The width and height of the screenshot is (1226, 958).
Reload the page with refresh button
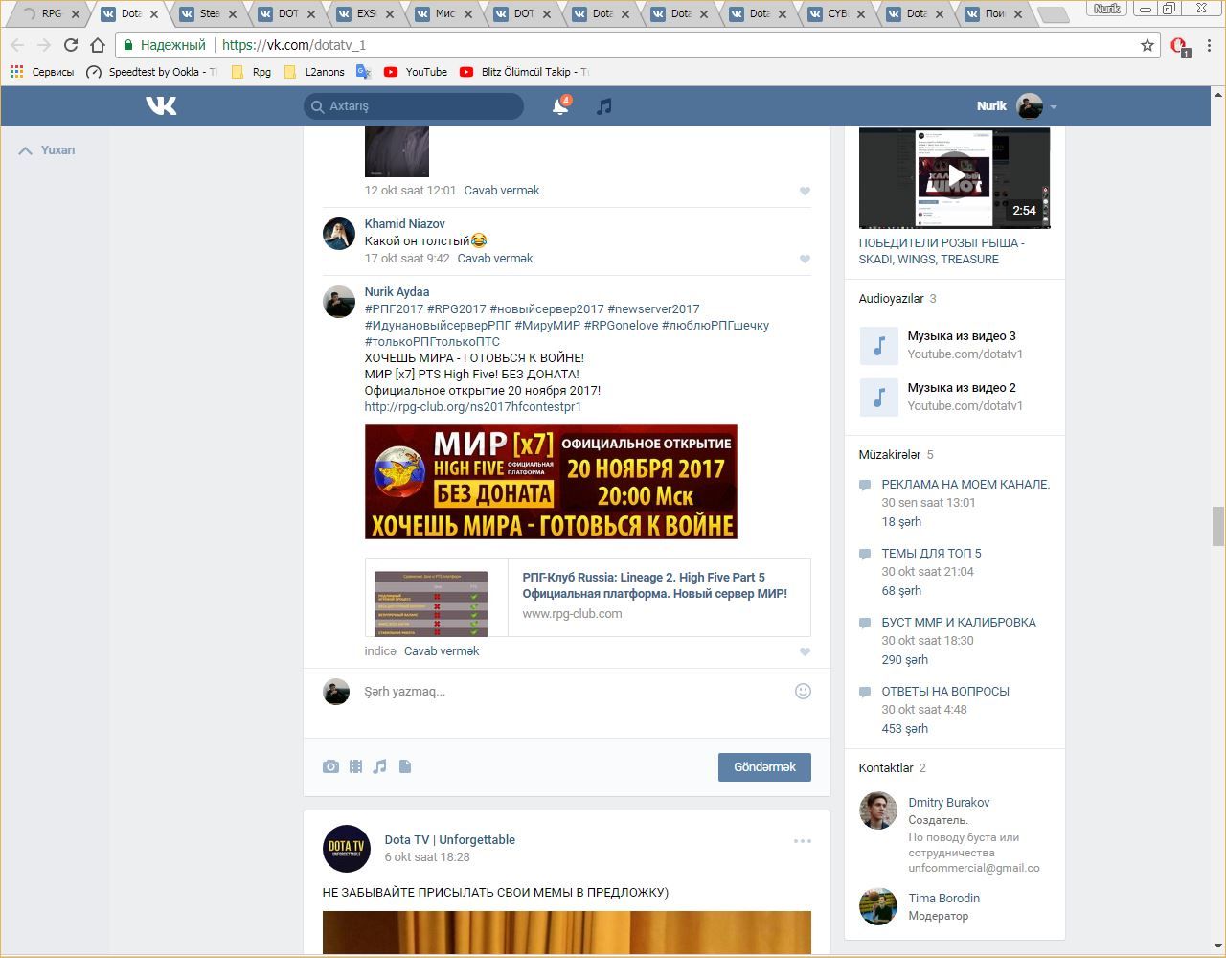tap(71, 45)
